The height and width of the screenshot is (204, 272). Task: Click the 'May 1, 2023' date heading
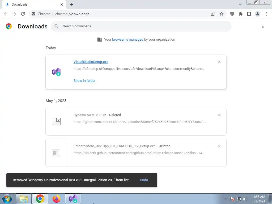tap(56, 101)
